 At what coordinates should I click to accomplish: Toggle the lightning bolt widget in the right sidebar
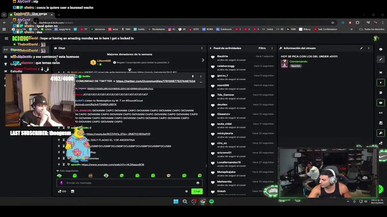[381, 83]
